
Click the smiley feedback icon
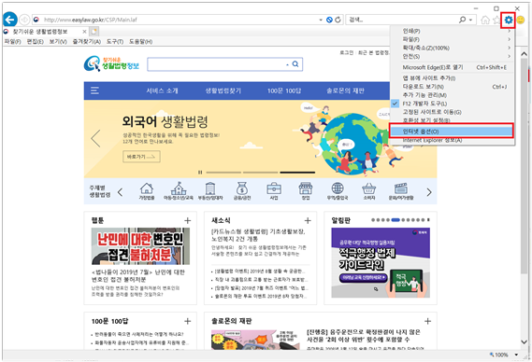521,20
